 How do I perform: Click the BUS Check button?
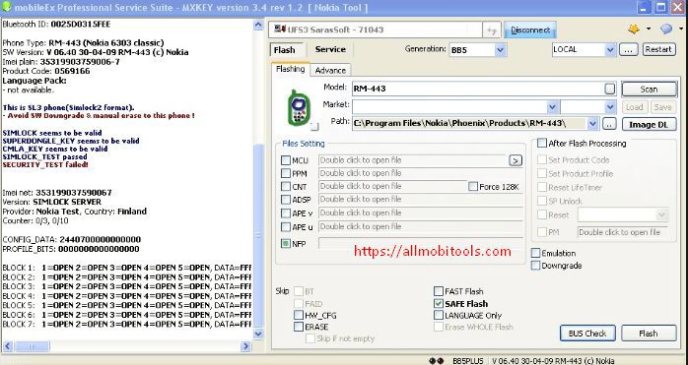(x=587, y=334)
